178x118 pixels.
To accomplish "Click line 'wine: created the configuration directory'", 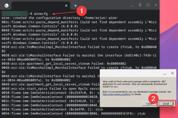I will 60,18.
